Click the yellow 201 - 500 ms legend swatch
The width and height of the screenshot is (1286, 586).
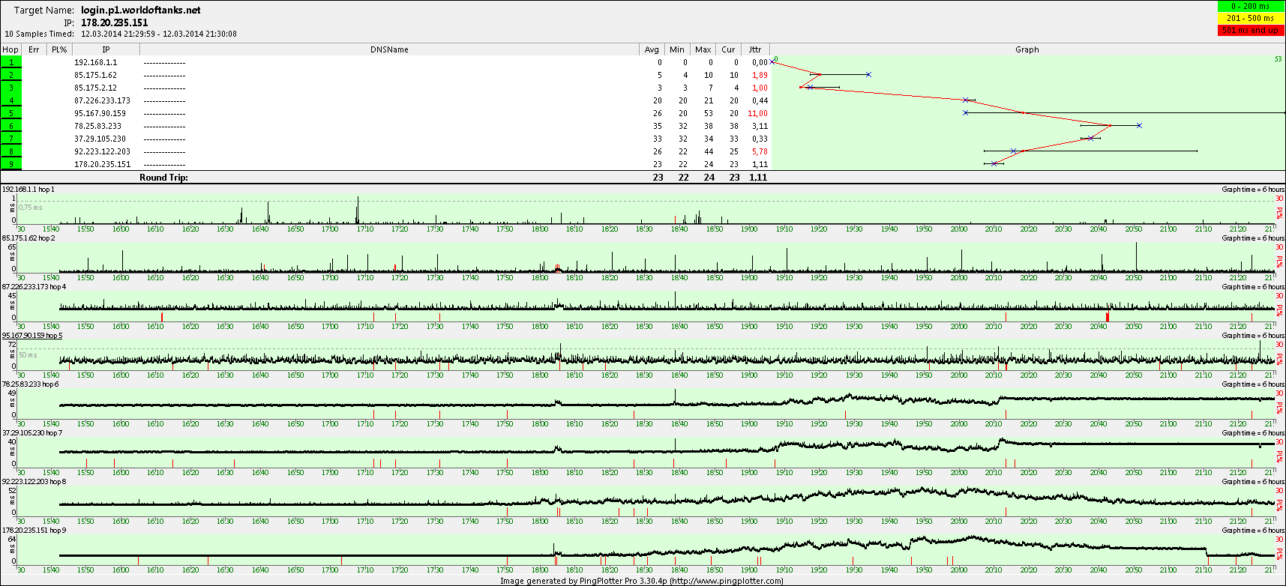click(1251, 18)
